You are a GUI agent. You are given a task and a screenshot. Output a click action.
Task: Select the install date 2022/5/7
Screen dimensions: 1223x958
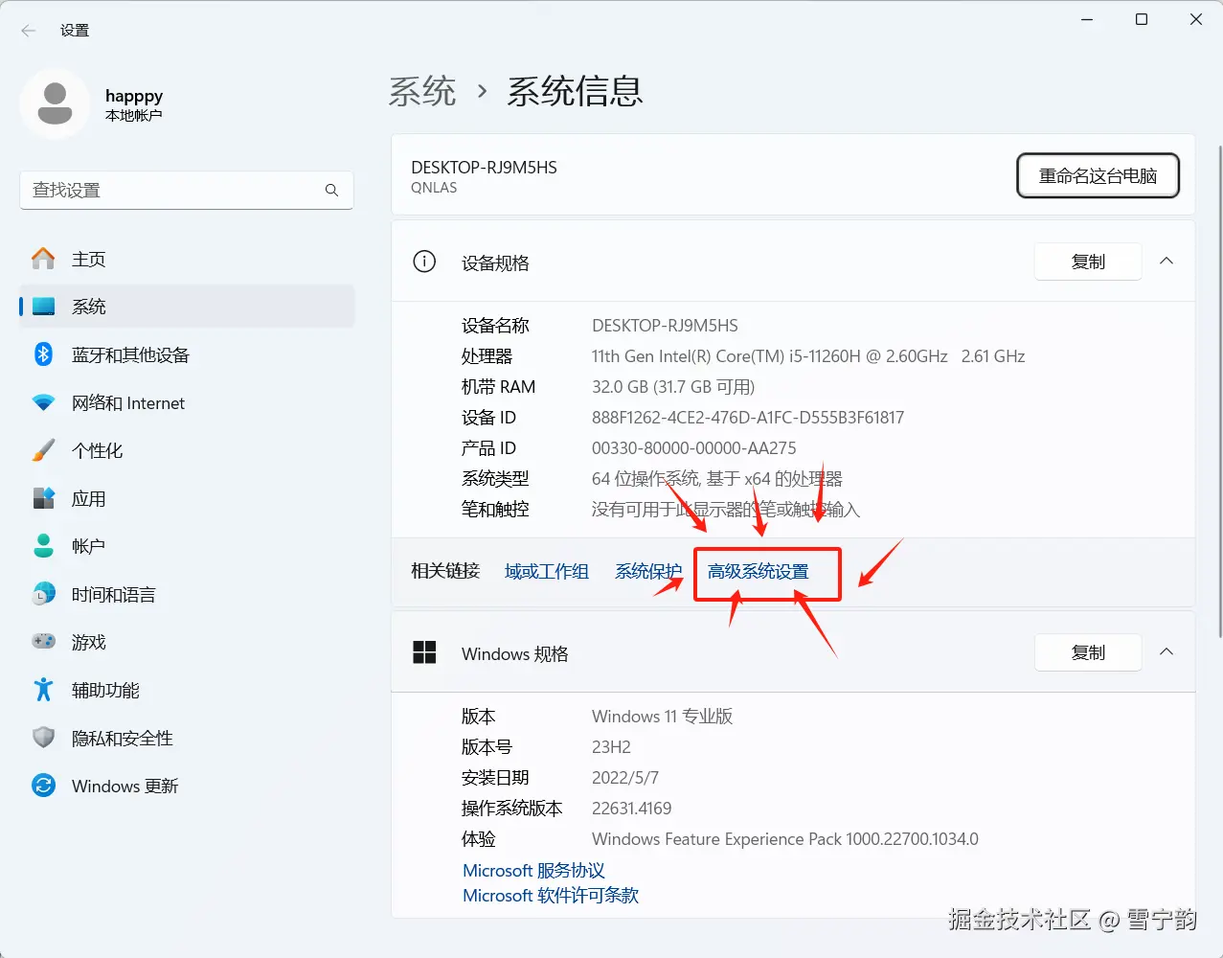625,778
